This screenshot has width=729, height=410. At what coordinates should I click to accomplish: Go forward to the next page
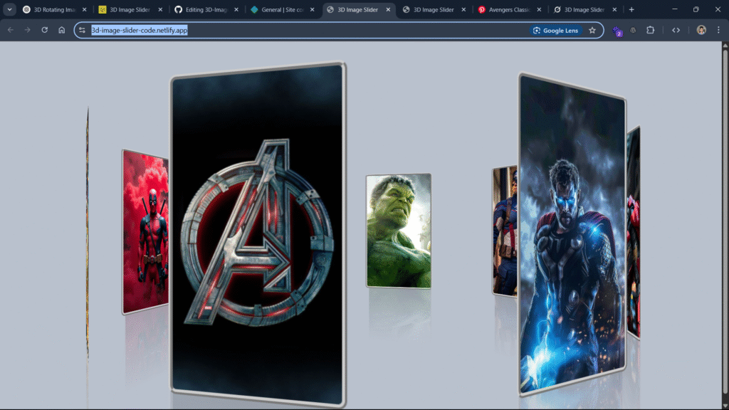tap(28, 30)
